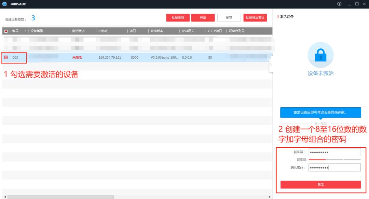Viewport: 369px width, 199px height.
Task: Click the 新密码 password field
Action: (x=334, y=152)
